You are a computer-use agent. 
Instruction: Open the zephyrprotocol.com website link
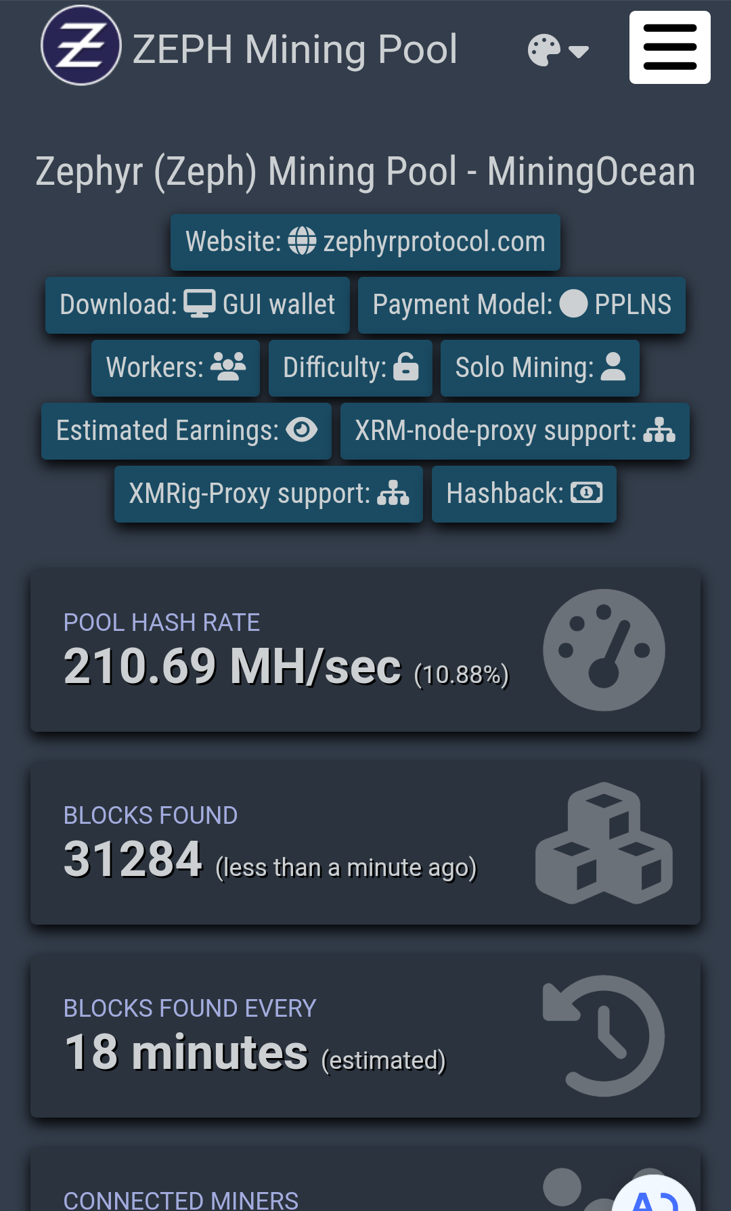[x=365, y=242]
